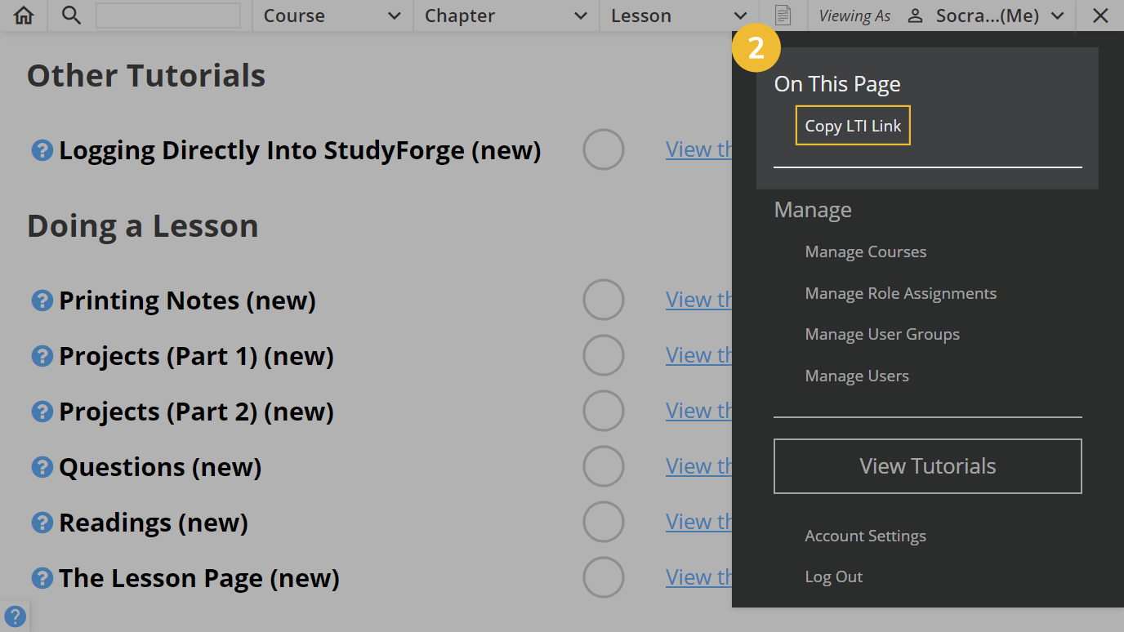Viewport: 1124px width, 632px height.
Task: Click inside the search input field
Action: coord(167,15)
